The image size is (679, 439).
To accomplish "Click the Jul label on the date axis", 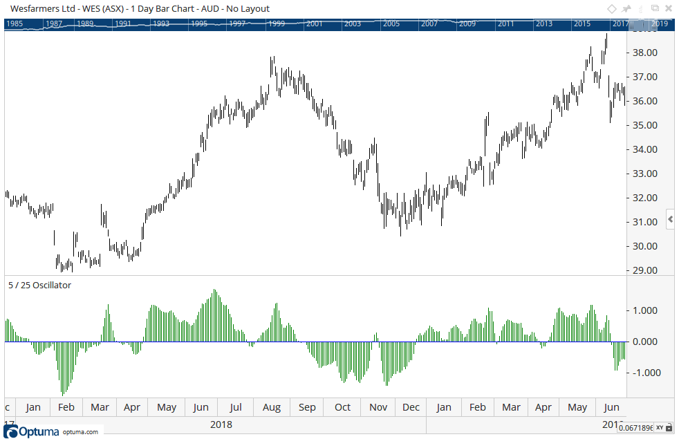I will 236,407.
